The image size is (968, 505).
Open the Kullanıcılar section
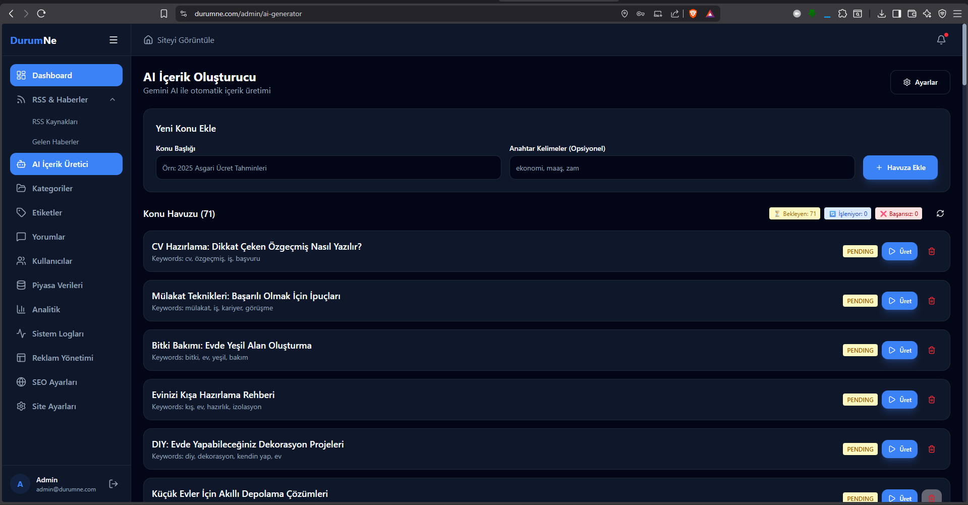[x=66, y=261]
